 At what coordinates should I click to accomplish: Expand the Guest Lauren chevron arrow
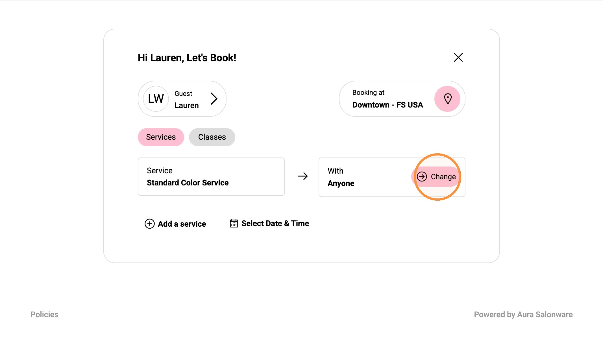coord(214,99)
